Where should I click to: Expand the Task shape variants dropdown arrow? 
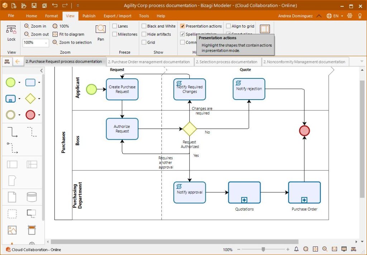pos(39,82)
